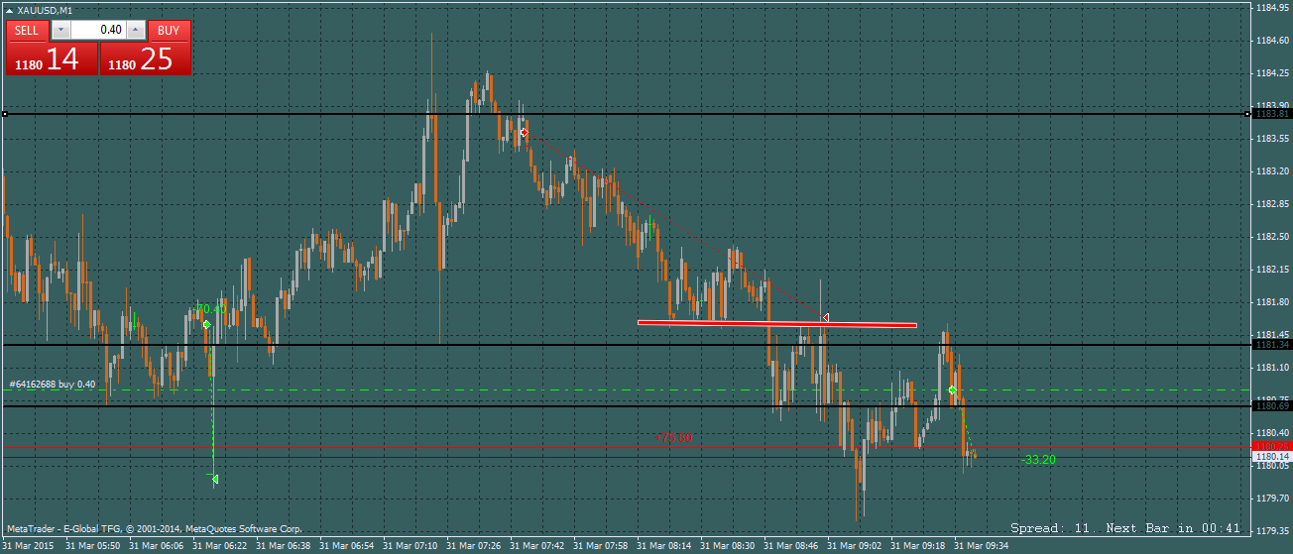Click the 1183.81 price label on axis
1293x554 pixels.
coord(1272,114)
